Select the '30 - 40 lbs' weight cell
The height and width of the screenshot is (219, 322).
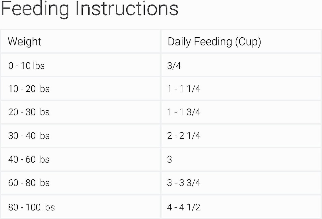click(29, 136)
